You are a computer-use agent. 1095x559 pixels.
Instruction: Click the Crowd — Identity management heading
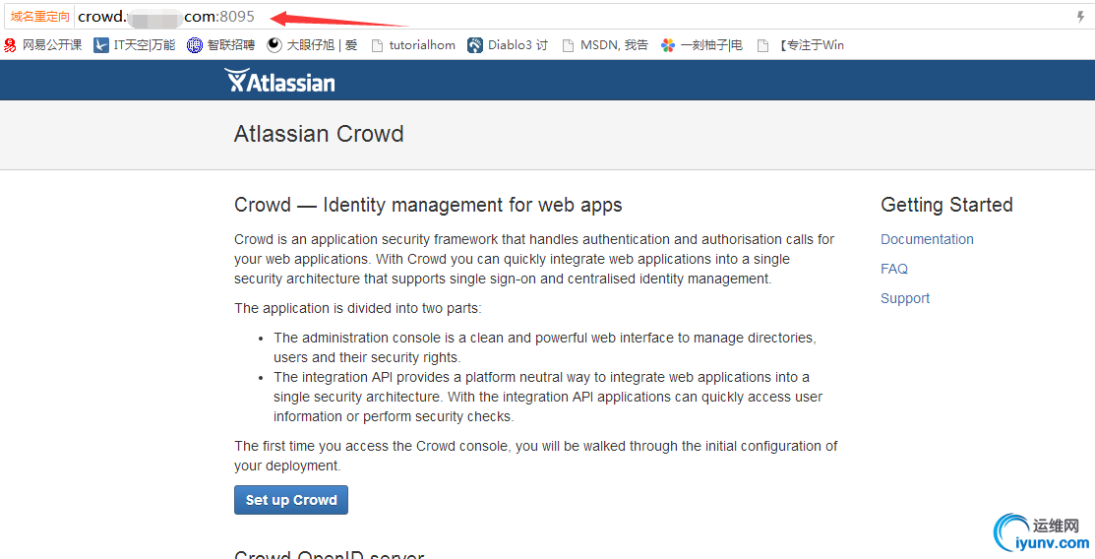[x=428, y=205]
